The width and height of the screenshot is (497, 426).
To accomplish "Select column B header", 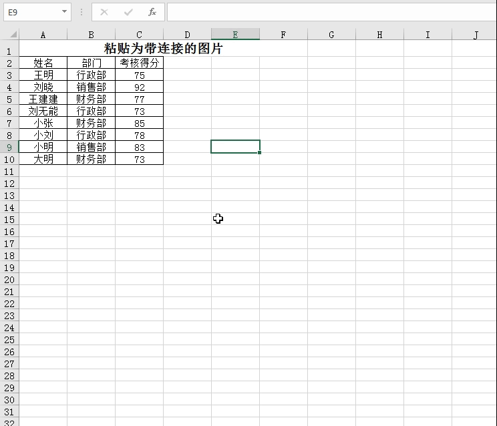I will 92,35.
